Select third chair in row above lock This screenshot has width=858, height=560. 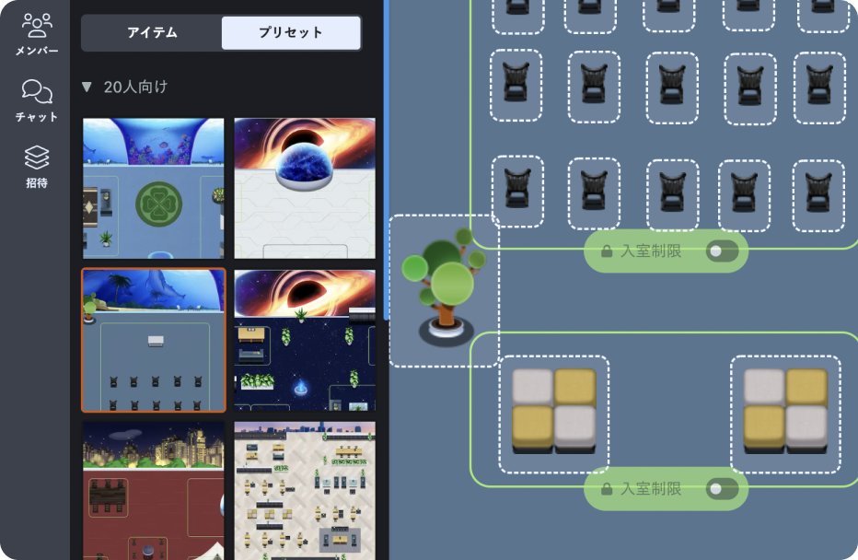point(673,195)
